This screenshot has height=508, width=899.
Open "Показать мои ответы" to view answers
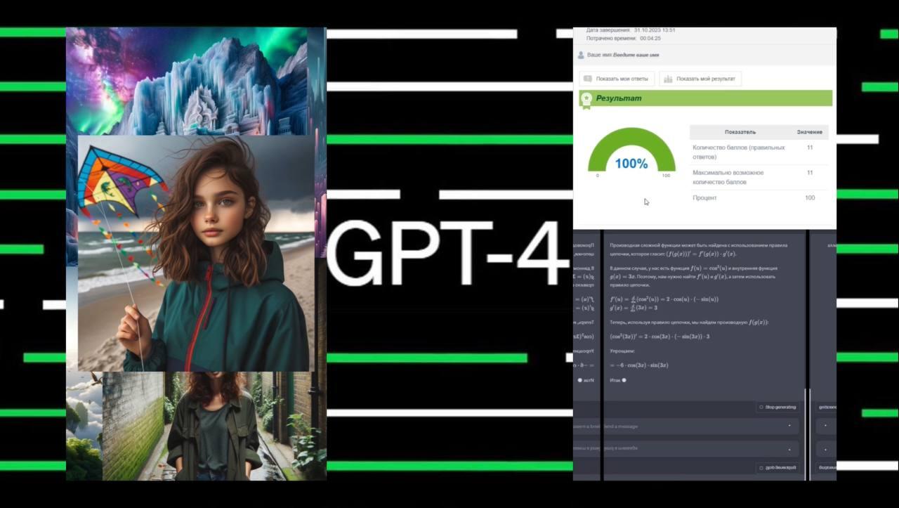click(617, 79)
